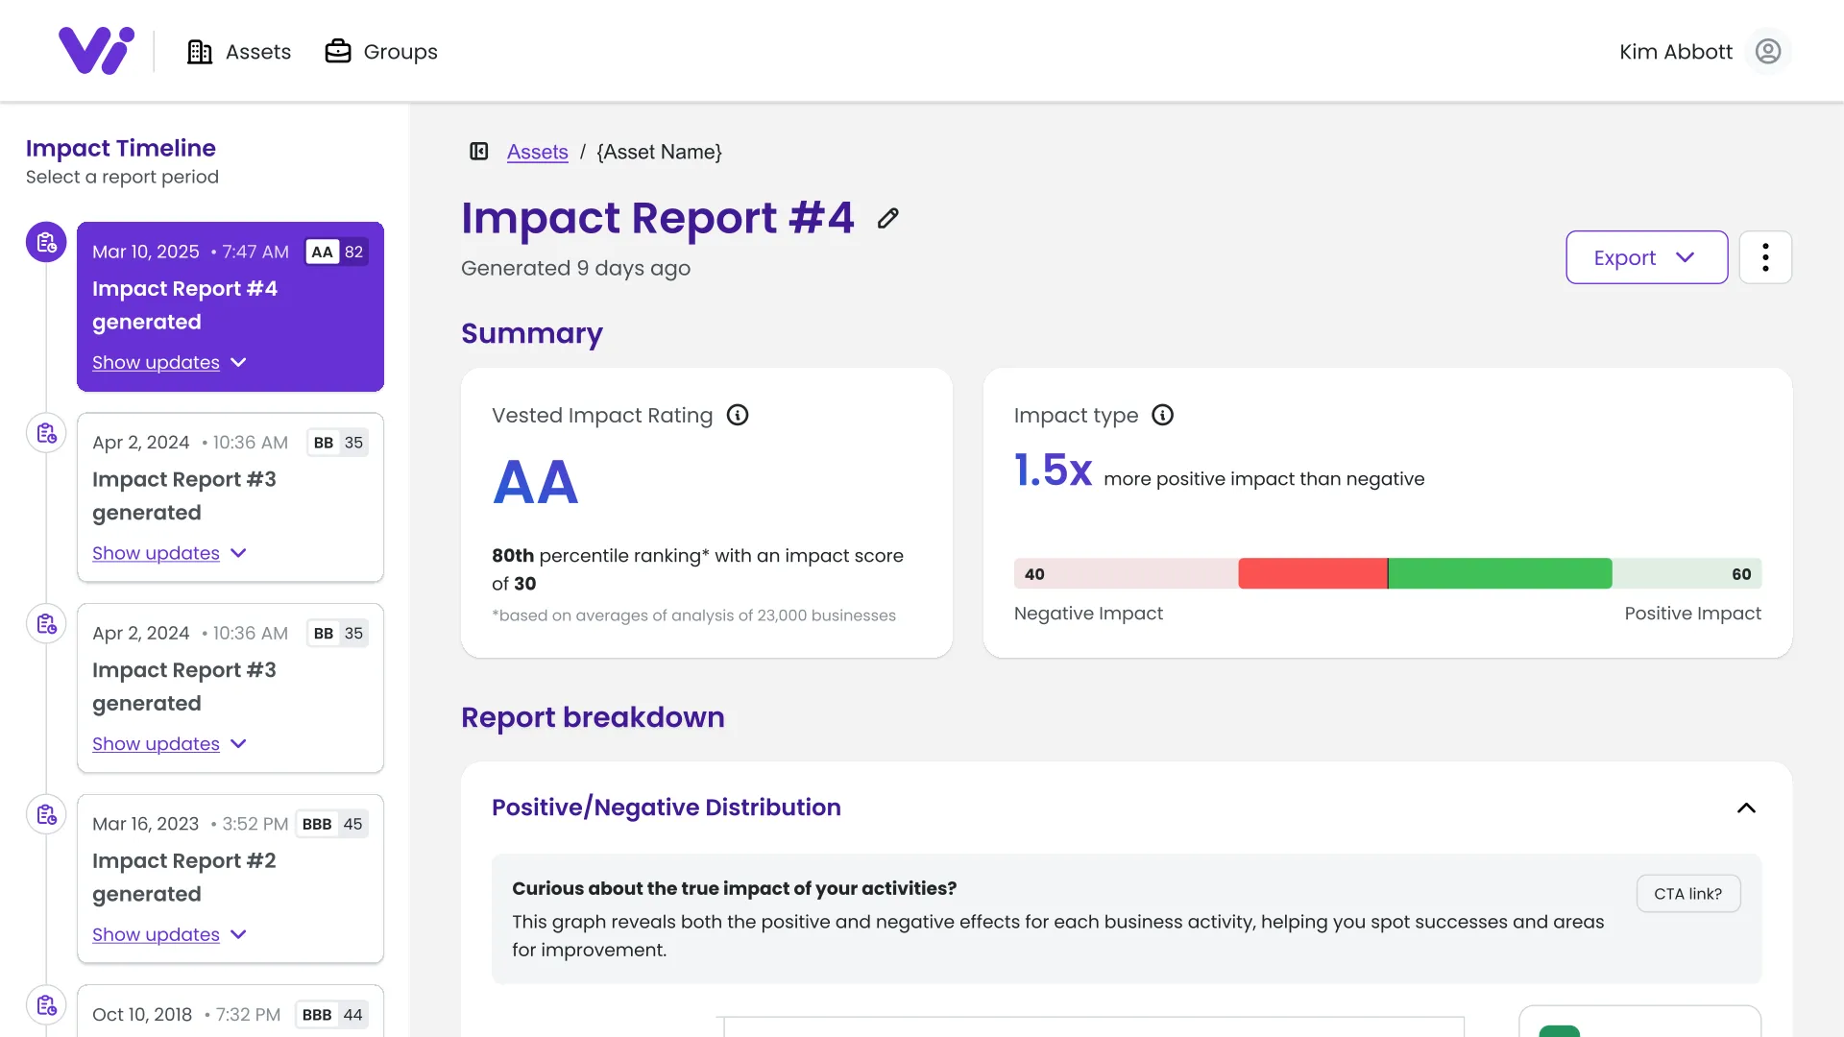Viewport: 1844px width, 1037px height.
Task: Expand Show updates on the Mar 16, 2023 report
Action: pyautogui.click(x=157, y=934)
